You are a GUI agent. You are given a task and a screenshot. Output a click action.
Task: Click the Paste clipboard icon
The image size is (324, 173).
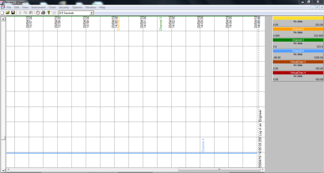coord(31,13)
